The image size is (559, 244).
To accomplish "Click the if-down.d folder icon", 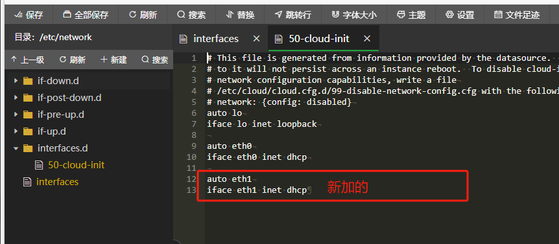I will pos(28,81).
